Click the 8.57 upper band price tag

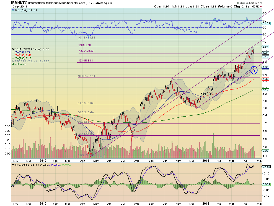(x=265, y=47)
